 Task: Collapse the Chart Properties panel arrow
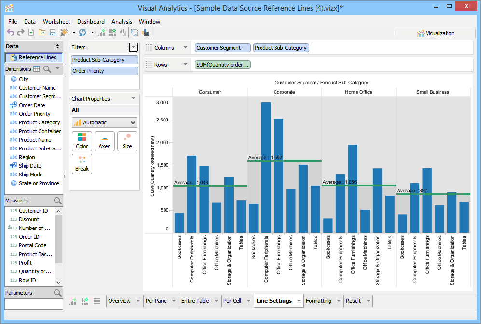[x=134, y=99]
